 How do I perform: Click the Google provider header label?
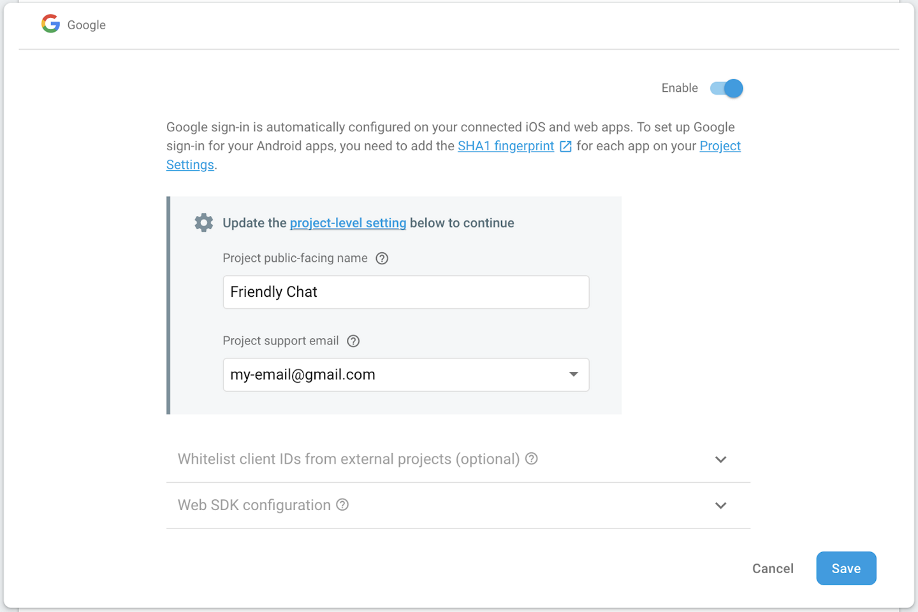click(87, 25)
